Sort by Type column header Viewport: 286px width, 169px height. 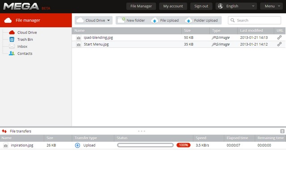(223, 30)
